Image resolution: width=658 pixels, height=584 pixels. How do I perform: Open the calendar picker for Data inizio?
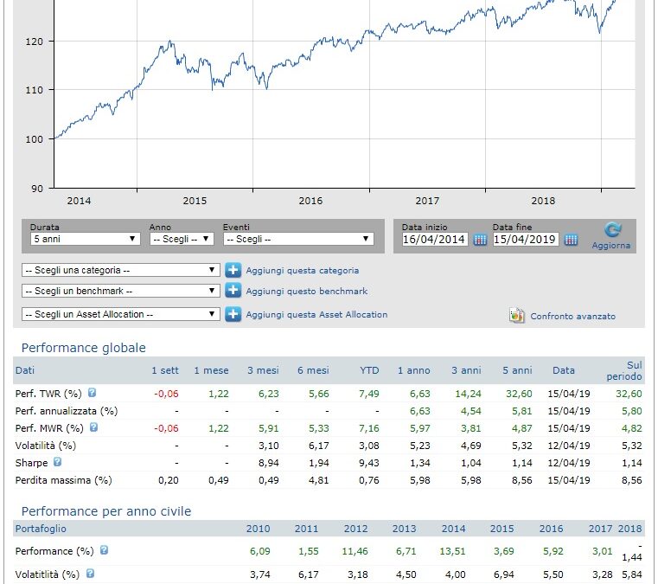point(481,241)
